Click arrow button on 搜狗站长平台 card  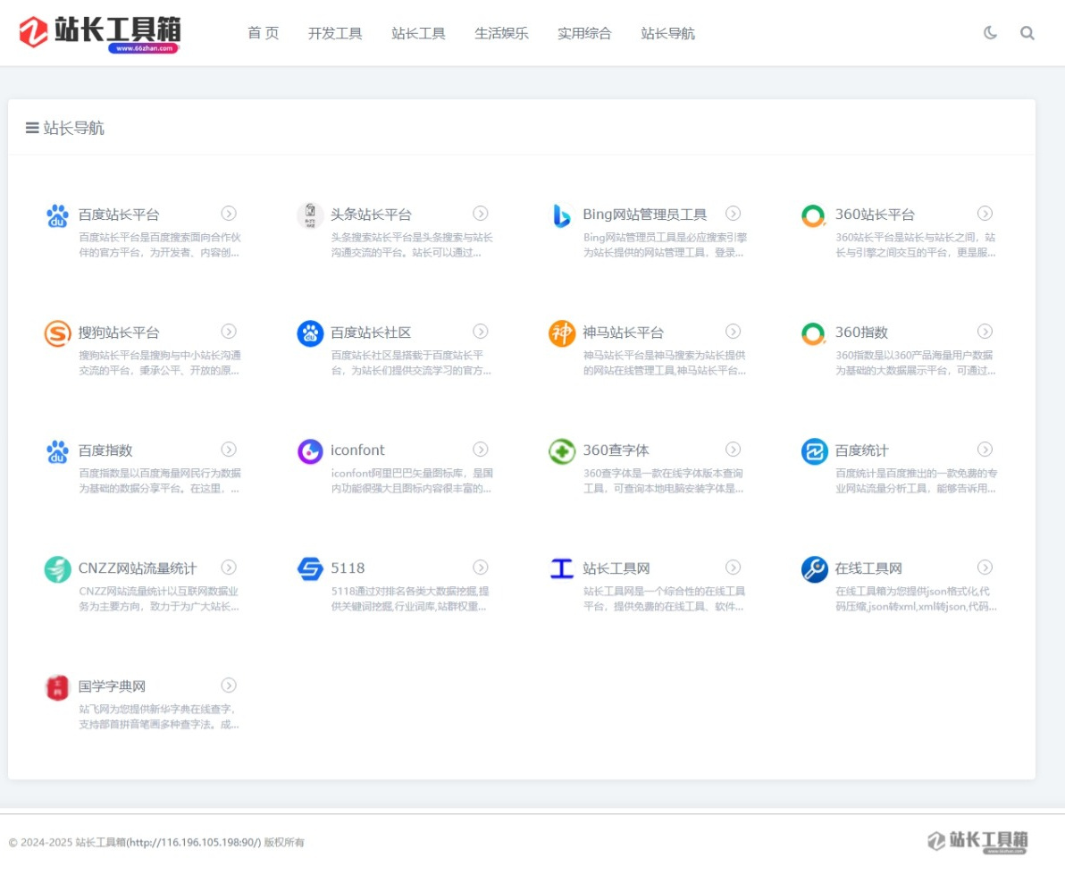(229, 332)
